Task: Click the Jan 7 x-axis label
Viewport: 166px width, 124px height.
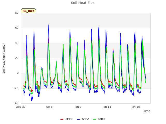Action: 78,107
